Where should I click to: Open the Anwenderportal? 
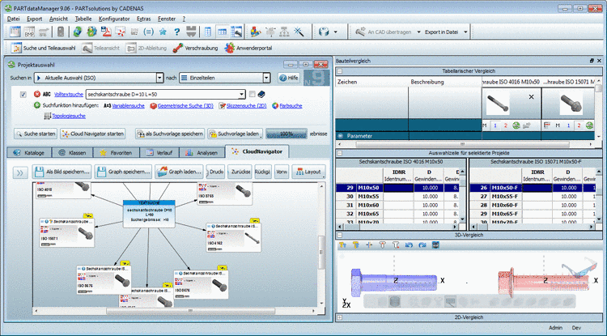pyautogui.click(x=248, y=48)
